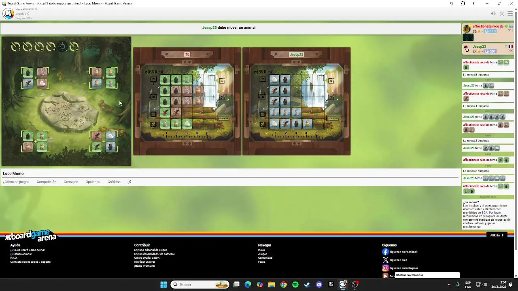518x291 pixels.
Task: Pick the white duck tile in top-left forest group
Action: click(x=42, y=83)
